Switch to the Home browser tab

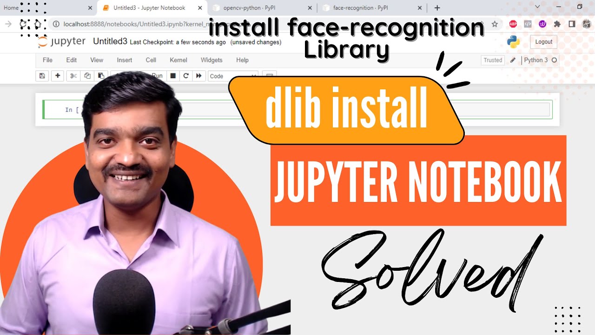tap(46, 8)
